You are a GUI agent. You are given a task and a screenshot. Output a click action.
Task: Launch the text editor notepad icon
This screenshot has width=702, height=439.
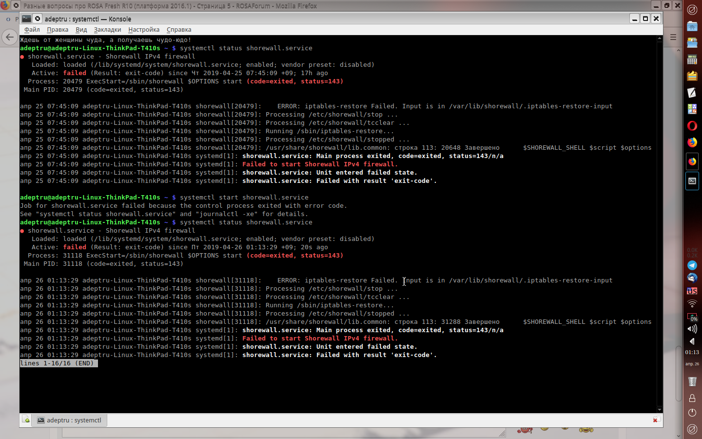pos(692,93)
